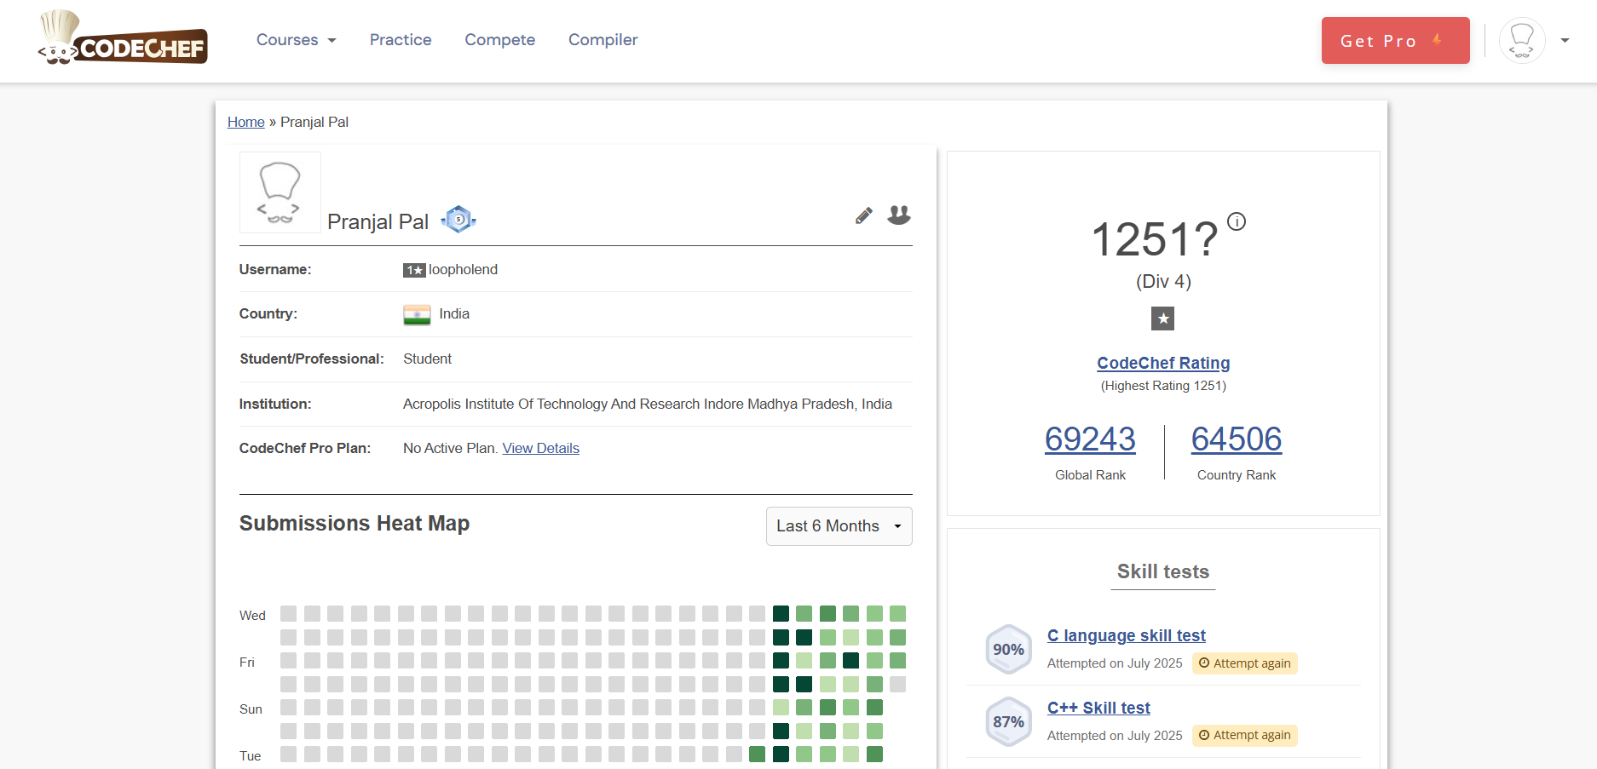Click the Highest Rating 1251 text

tap(1163, 386)
